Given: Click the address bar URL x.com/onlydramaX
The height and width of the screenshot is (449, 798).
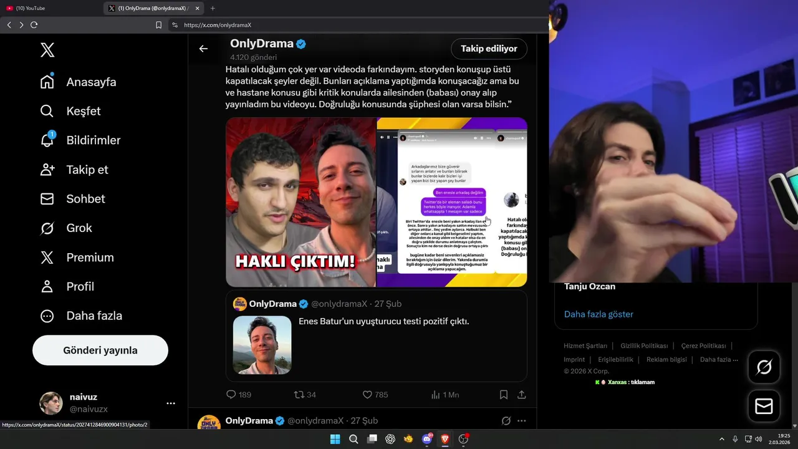Looking at the screenshot, I should click(218, 25).
